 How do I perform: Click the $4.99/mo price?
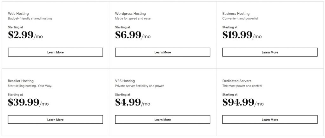pos(133,102)
